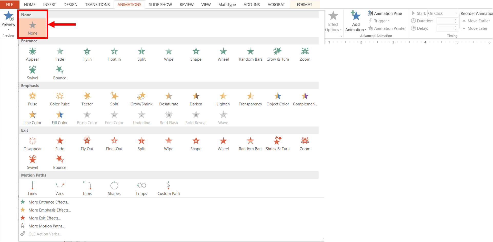The height and width of the screenshot is (242, 493).
Task: Click Move Later in Reorder Animation
Action: point(475,28)
